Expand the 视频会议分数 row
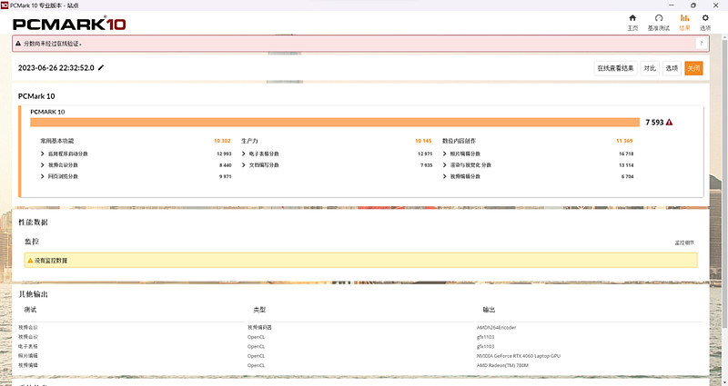Screen dimensions: 728x386 [42, 165]
